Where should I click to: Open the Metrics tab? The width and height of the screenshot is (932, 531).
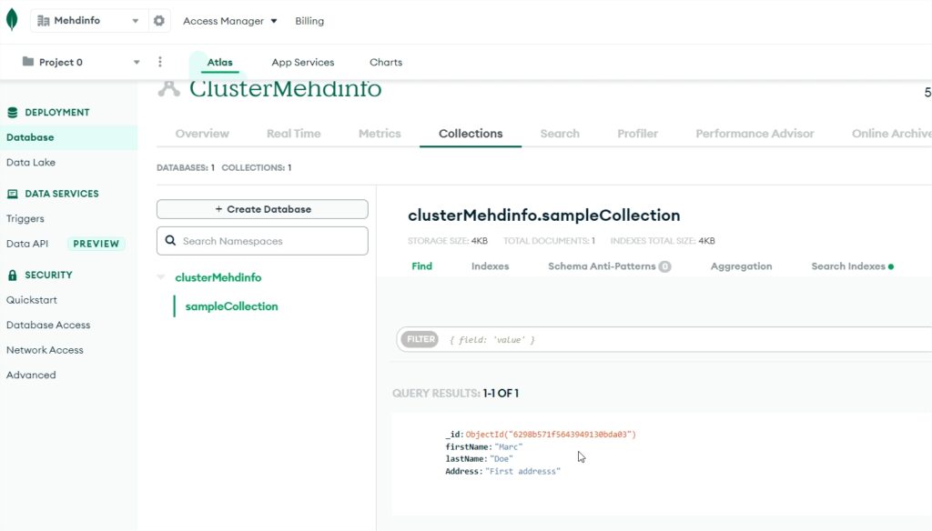[380, 134]
